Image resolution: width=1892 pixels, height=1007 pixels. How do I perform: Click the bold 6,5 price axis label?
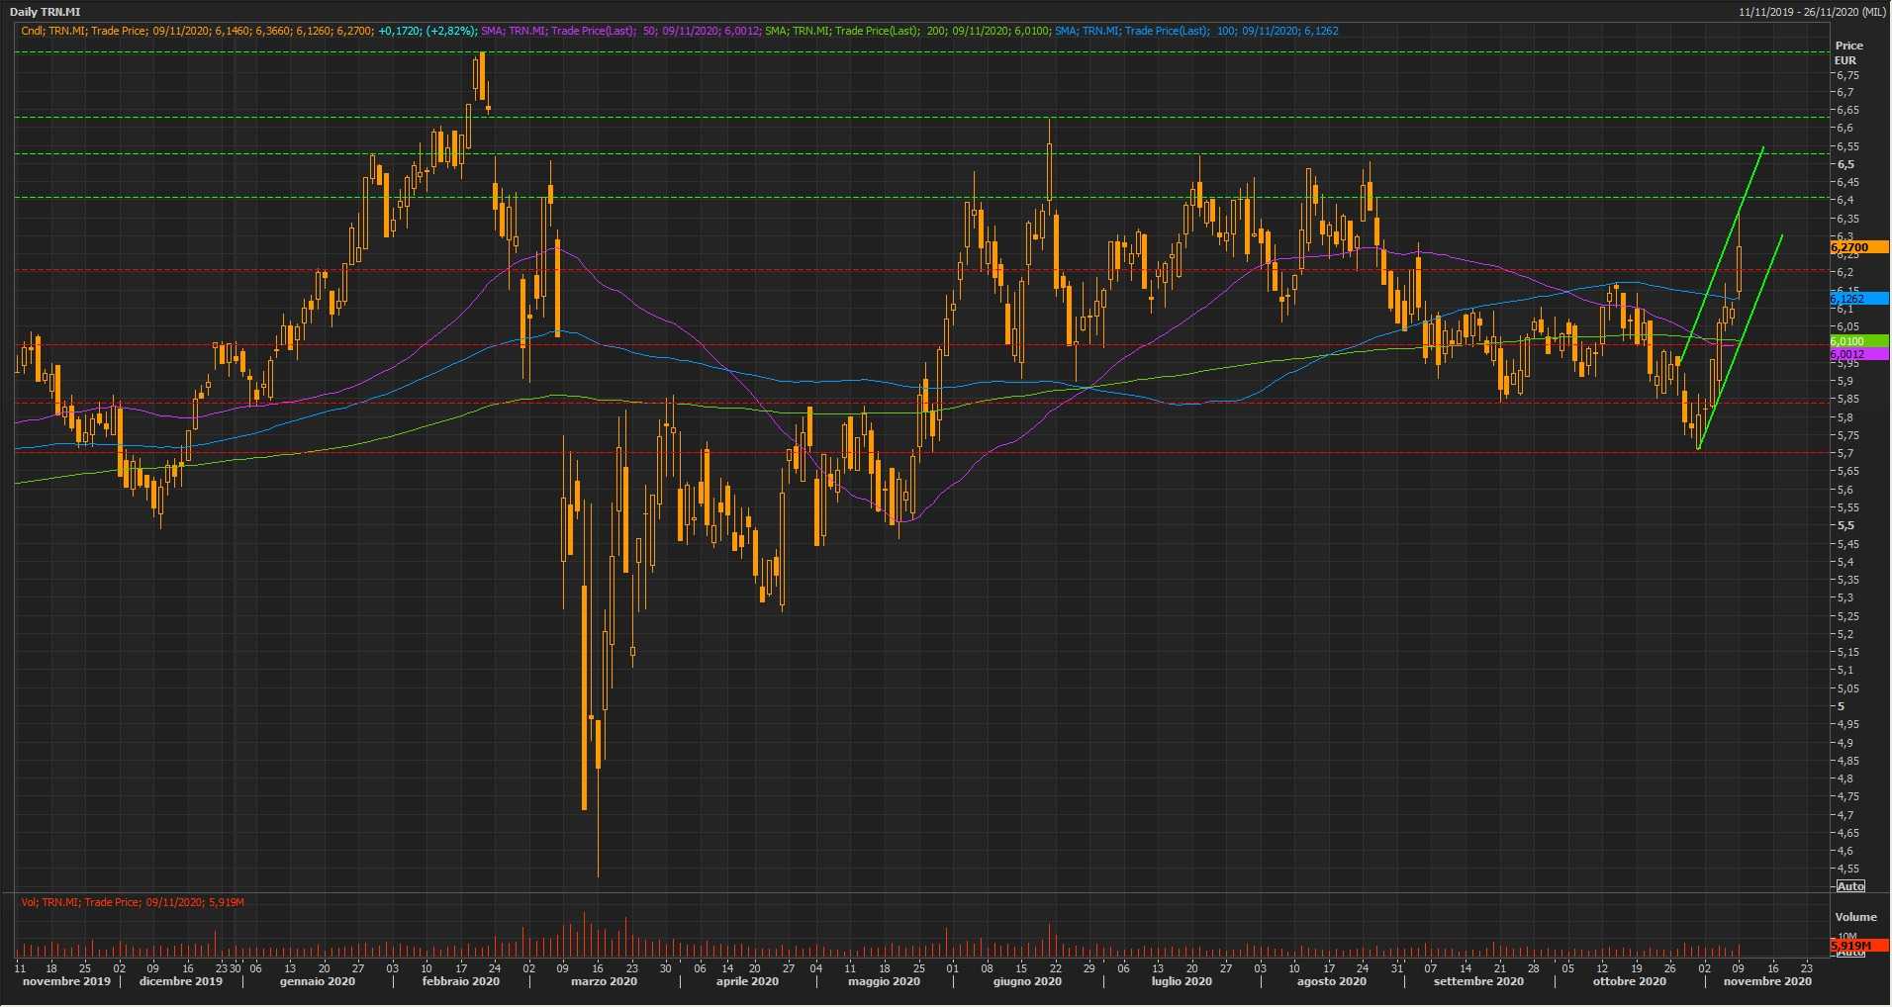[1845, 164]
